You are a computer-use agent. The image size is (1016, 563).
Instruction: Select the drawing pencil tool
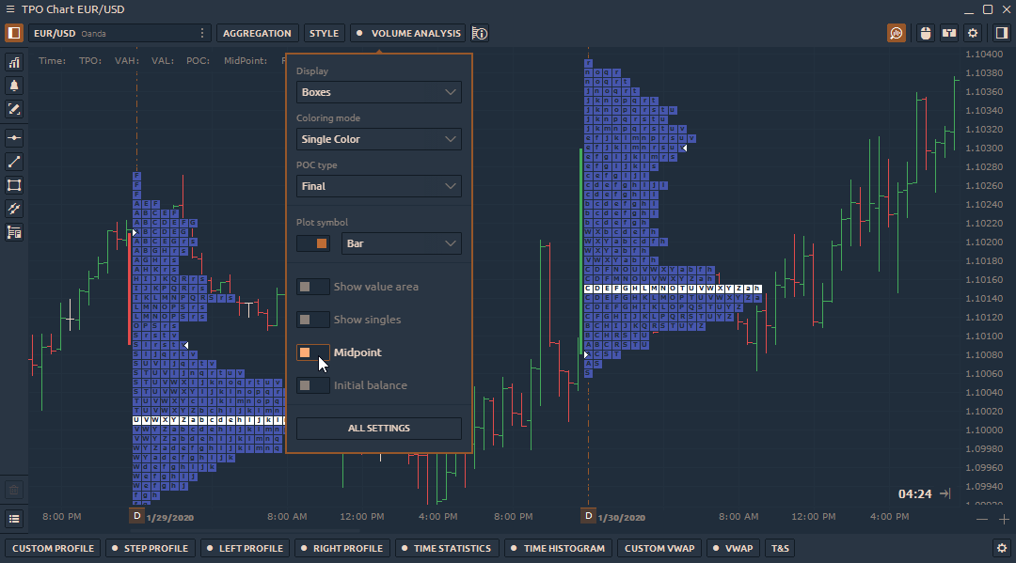(13, 109)
